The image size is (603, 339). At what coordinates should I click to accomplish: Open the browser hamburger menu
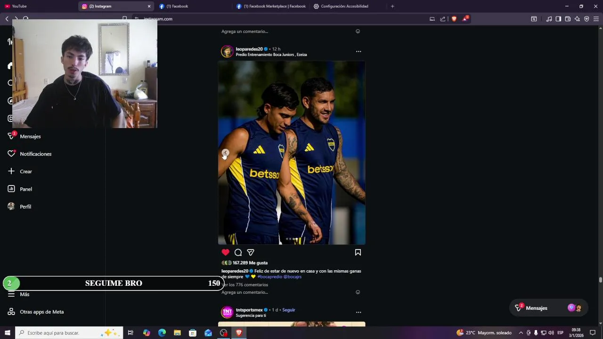pos(596,19)
